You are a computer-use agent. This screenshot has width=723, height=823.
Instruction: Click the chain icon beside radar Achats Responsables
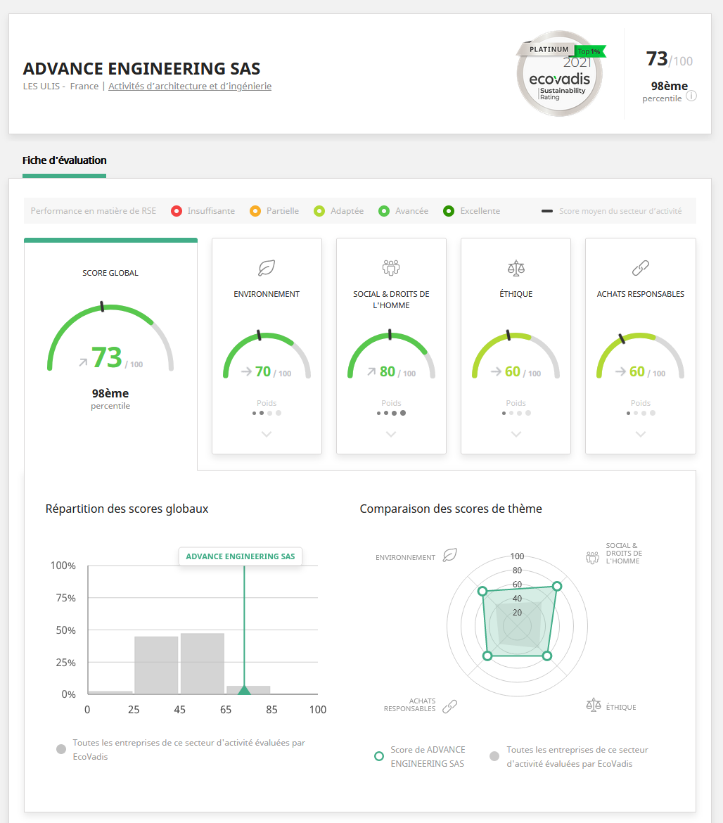449,706
